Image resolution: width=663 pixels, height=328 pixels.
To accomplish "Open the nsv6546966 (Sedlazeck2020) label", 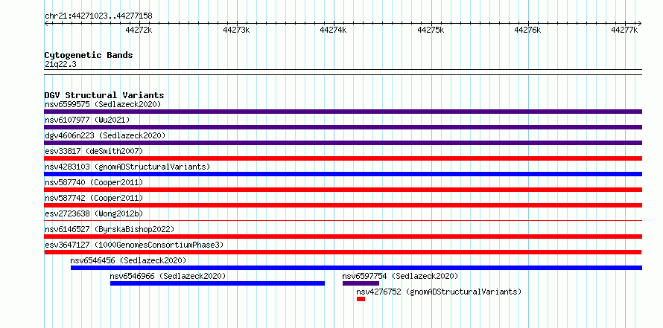I will click(168, 276).
